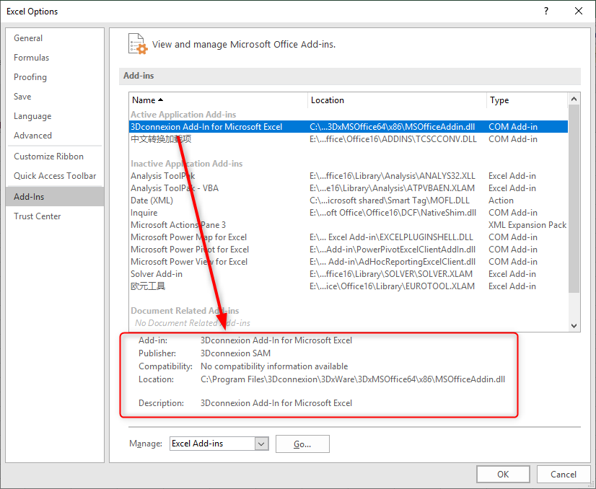Open the Quick Access Toolbar category

point(55,175)
